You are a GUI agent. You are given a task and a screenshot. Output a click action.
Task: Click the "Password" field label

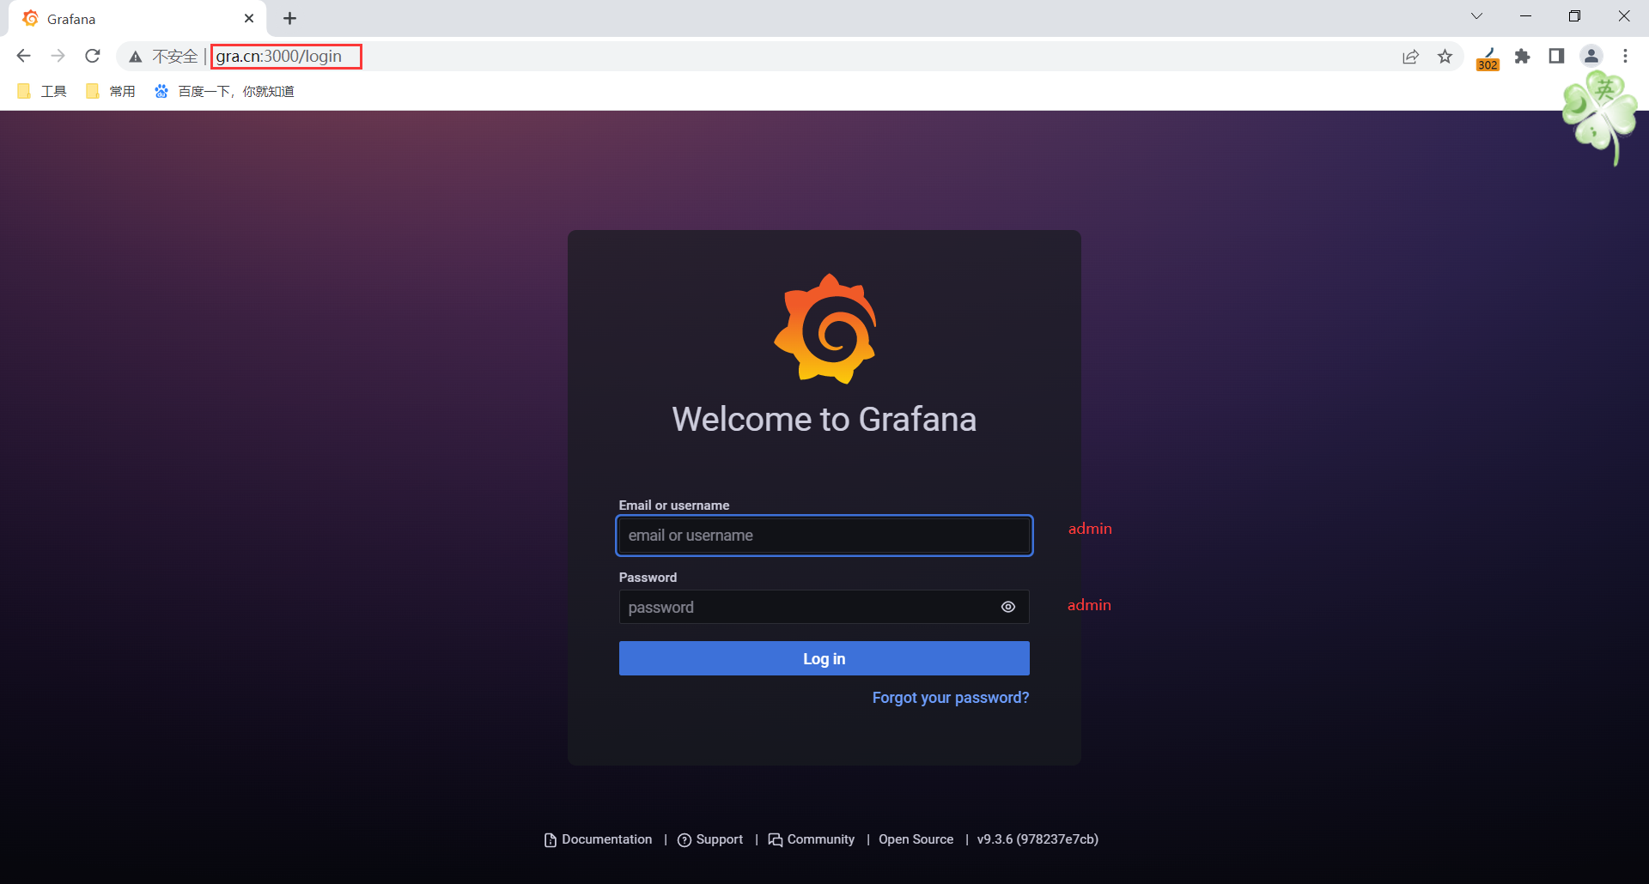(x=648, y=578)
